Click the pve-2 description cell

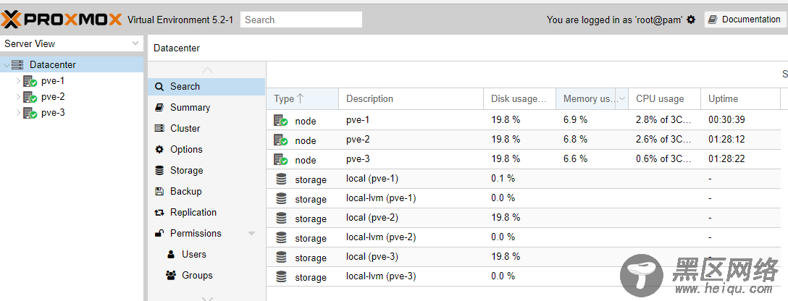click(411, 140)
